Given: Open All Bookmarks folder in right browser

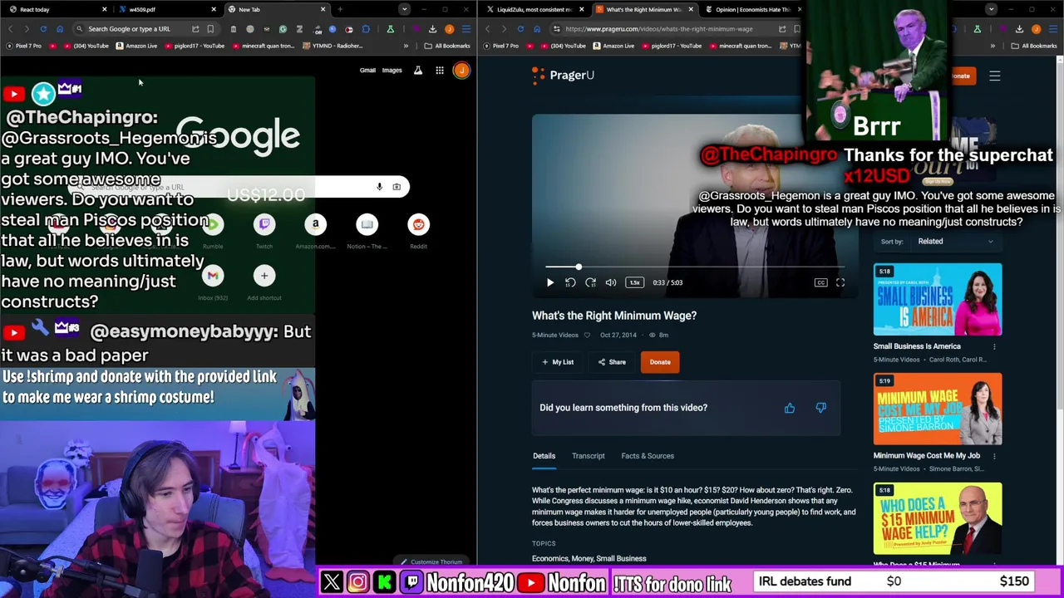Looking at the screenshot, I should click(x=1034, y=46).
